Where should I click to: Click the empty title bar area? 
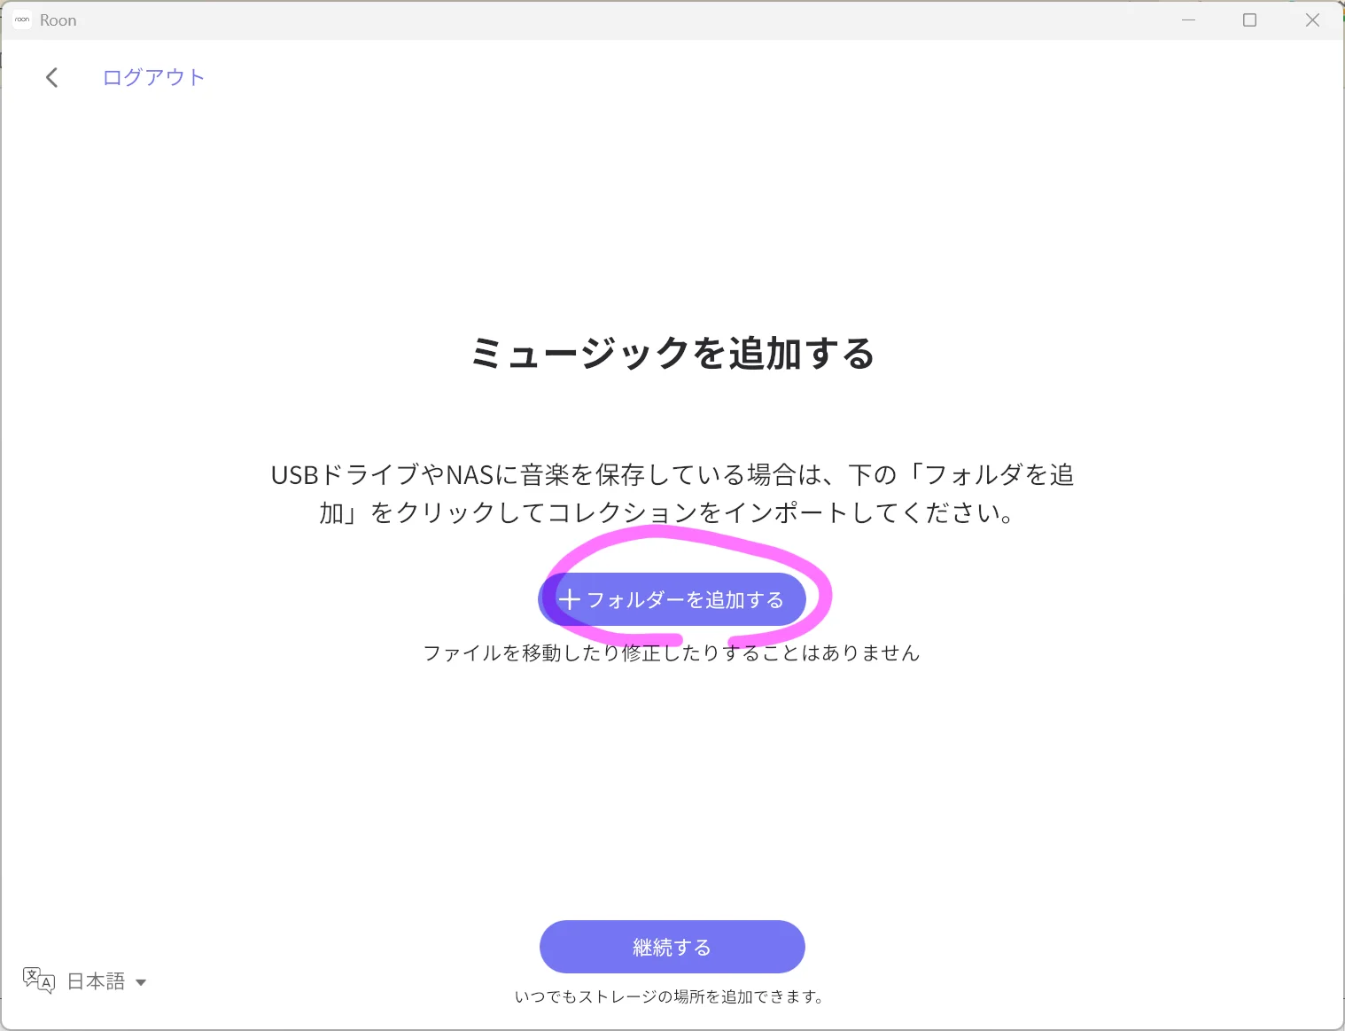point(620,20)
